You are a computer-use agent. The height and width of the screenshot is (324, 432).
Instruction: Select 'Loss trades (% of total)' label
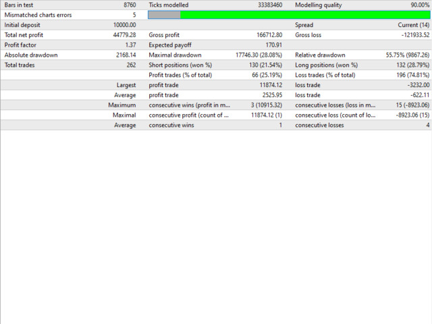tap(325, 75)
